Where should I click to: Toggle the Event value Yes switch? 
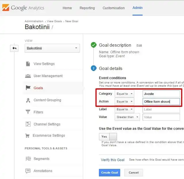108,137
